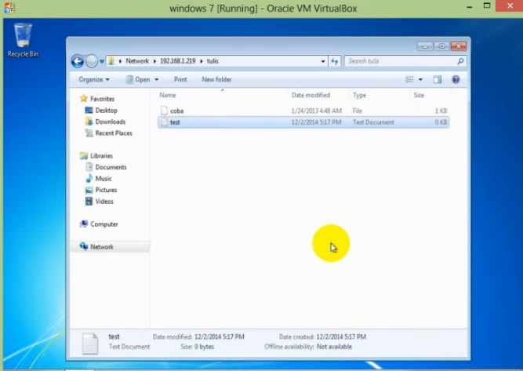Click Date created value in details pane
This screenshot has width=523, height=371.
[341, 336]
